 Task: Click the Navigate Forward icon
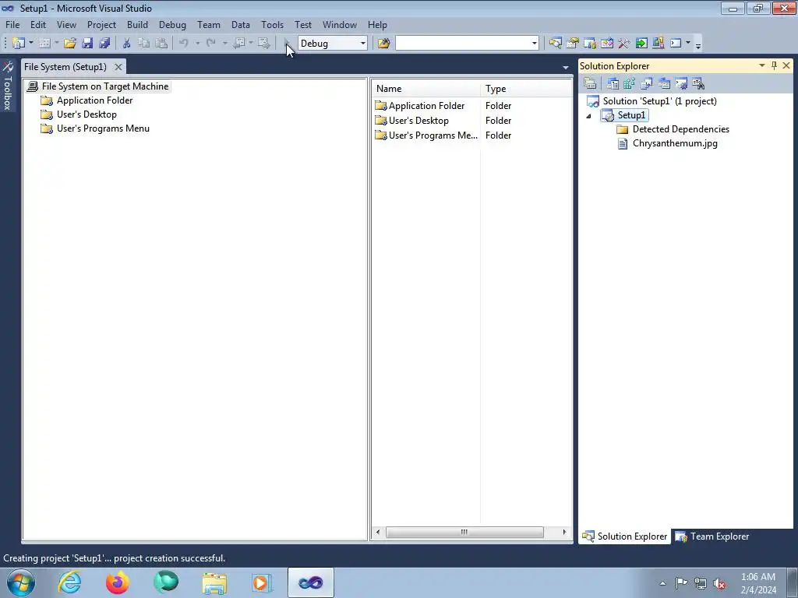coord(264,44)
